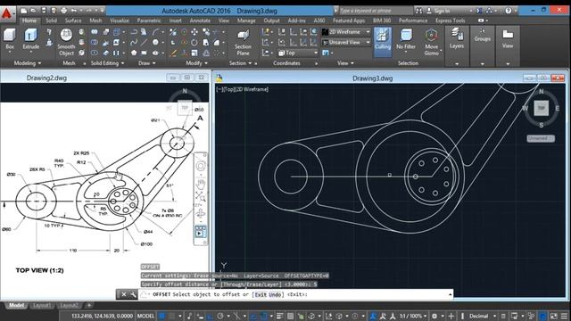The image size is (571, 321).
Task: Open the annotation scale 1:1 / 100% dropdown
Action: pyautogui.click(x=412, y=316)
